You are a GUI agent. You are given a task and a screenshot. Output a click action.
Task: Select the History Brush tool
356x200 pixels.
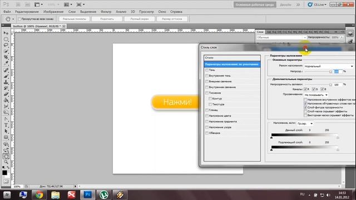[x=6, y=88]
